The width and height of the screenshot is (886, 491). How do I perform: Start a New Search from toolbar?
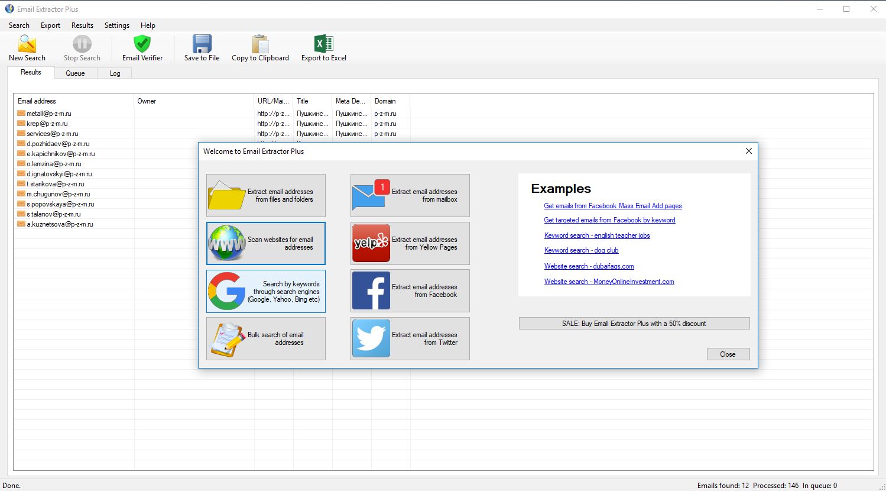click(x=27, y=48)
